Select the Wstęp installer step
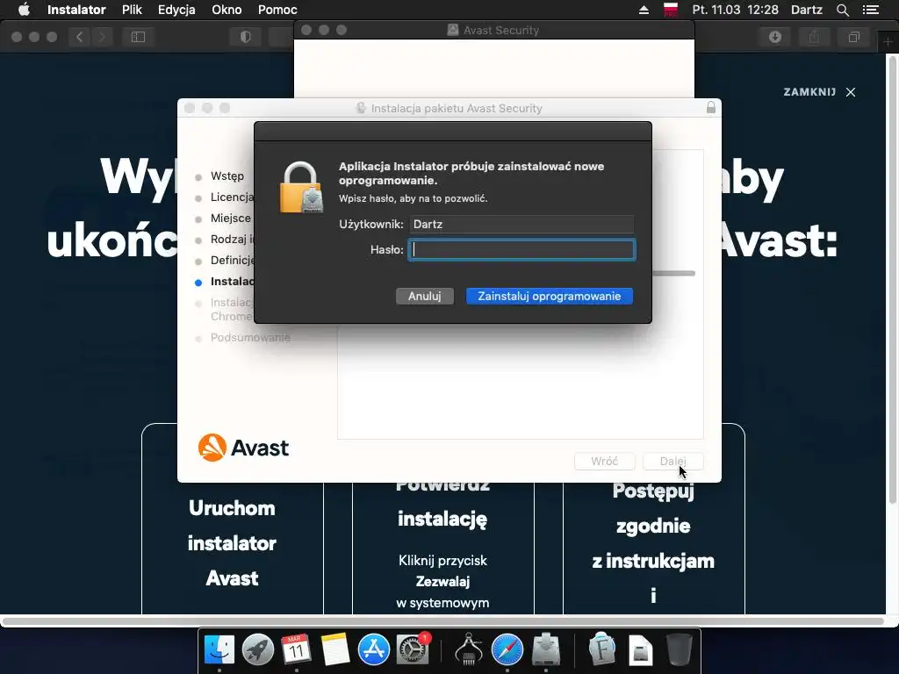 tap(227, 176)
